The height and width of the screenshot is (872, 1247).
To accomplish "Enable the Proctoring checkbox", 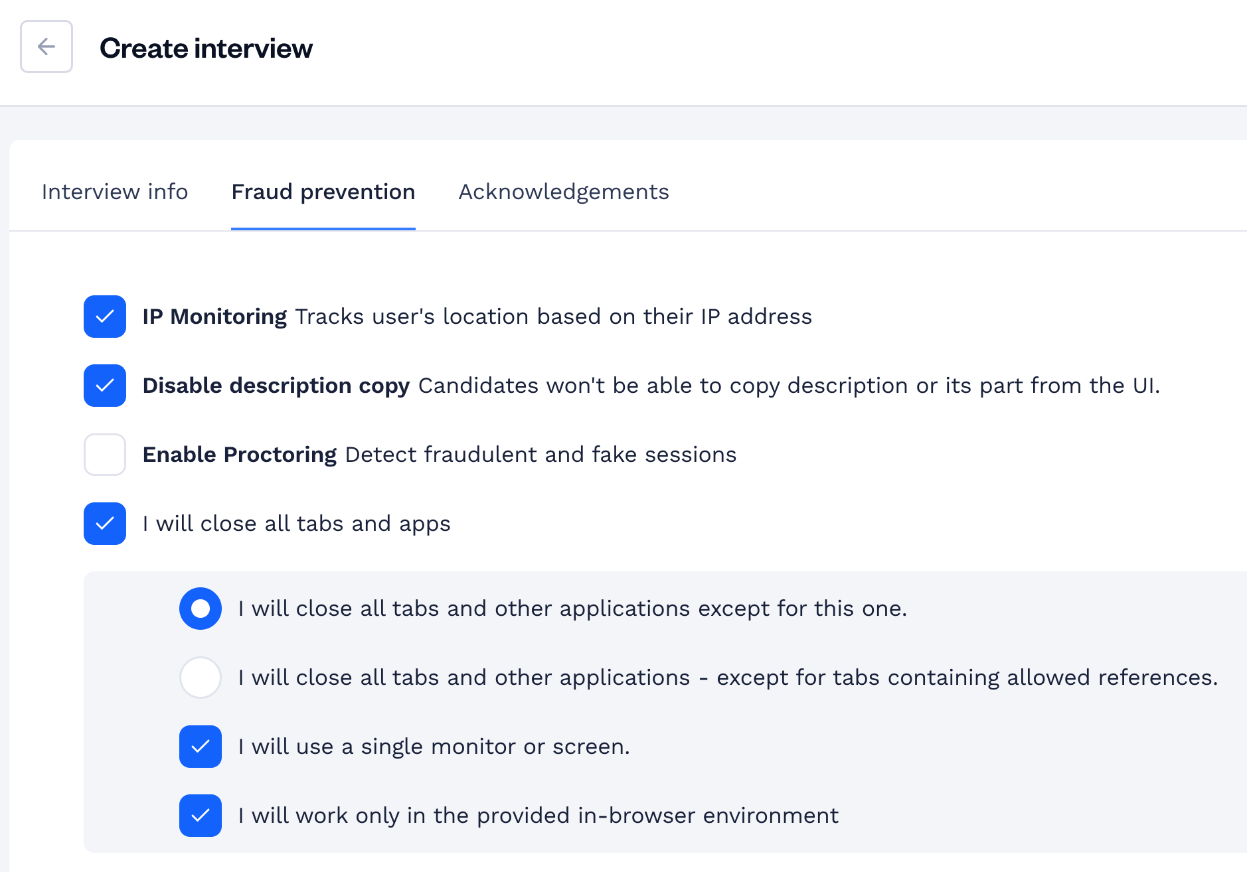I will pyautogui.click(x=105, y=455).
